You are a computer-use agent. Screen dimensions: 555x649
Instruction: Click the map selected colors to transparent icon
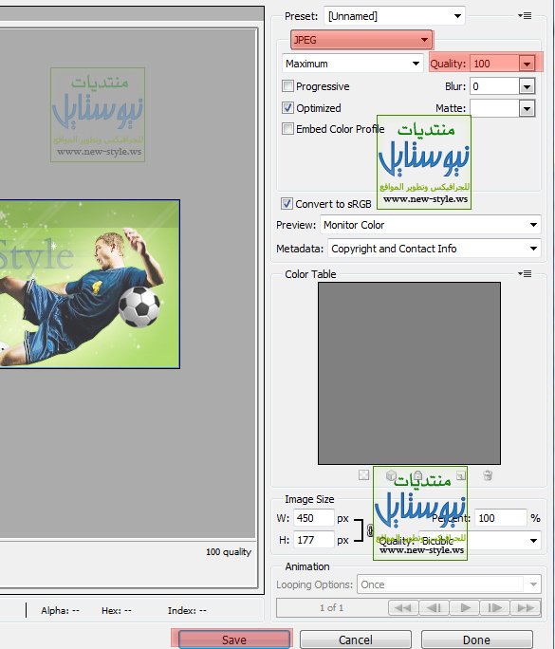[363, 475]
